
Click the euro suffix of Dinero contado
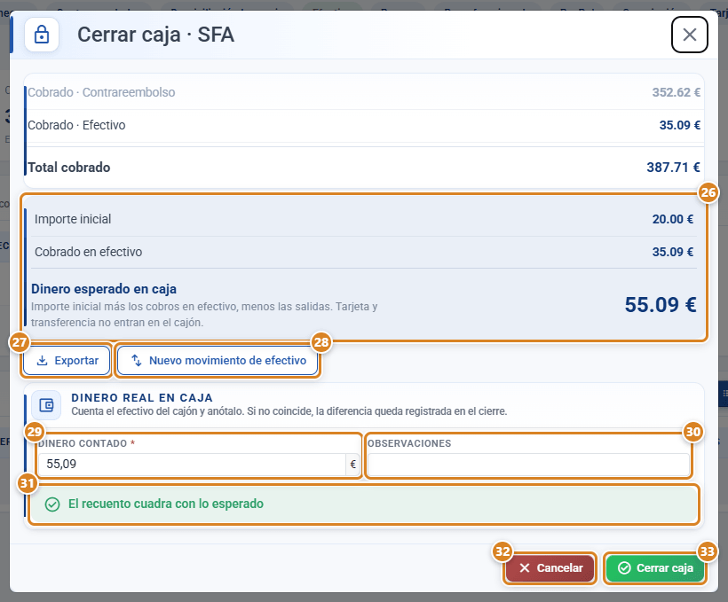coord(352,464)
